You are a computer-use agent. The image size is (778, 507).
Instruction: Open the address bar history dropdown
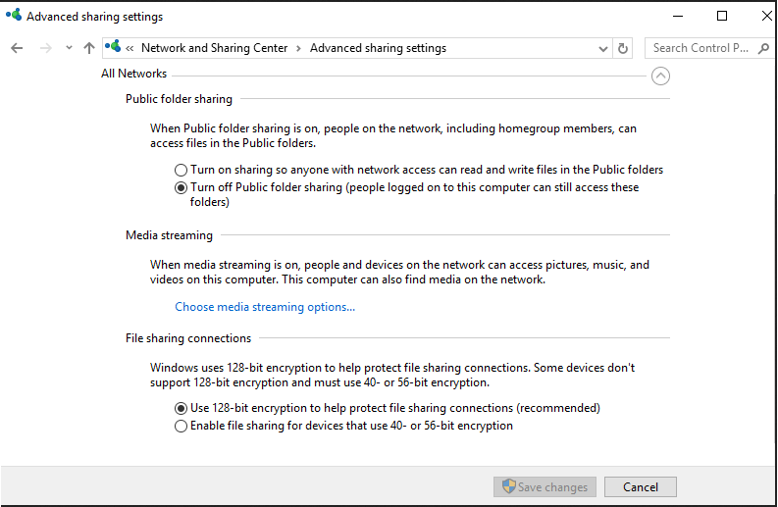coord(602,49)
